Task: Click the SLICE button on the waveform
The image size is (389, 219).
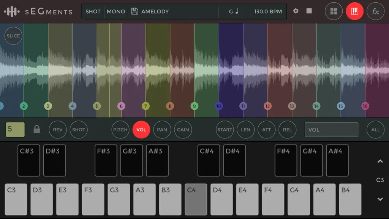Action: [x=13, y=36]
